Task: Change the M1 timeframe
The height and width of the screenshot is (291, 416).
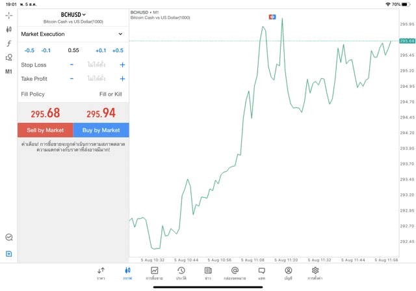Action: point(9,72)
